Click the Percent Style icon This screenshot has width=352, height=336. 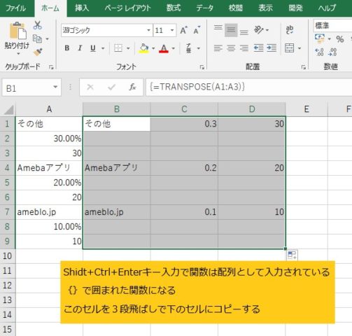point(339,39)
